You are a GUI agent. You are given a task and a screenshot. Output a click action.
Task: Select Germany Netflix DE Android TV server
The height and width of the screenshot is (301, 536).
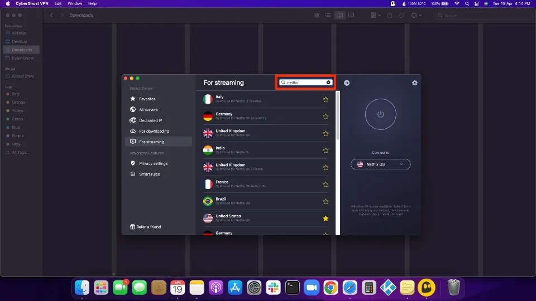pyautogui.click(x=266, y=116)
